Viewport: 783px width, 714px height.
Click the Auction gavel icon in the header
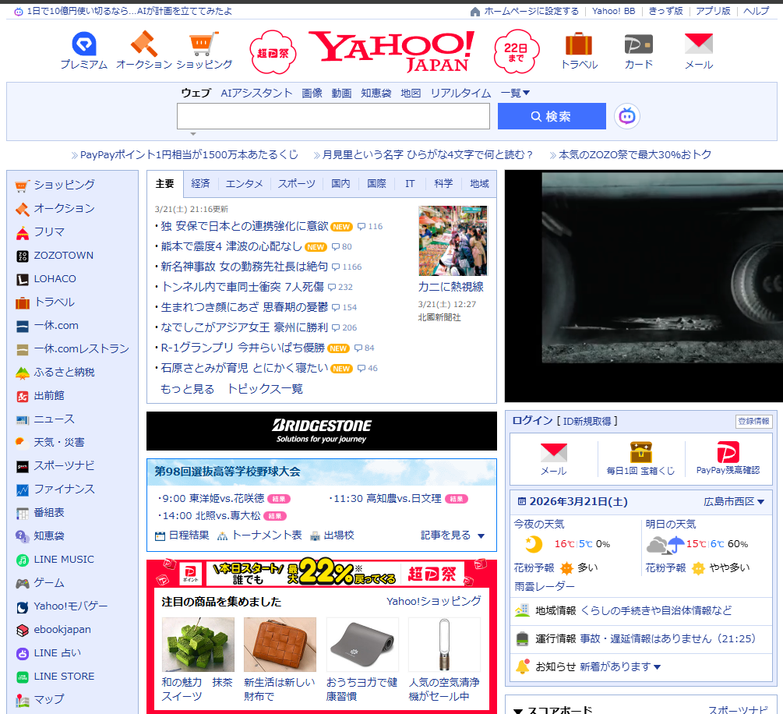[x=144, y=45]
